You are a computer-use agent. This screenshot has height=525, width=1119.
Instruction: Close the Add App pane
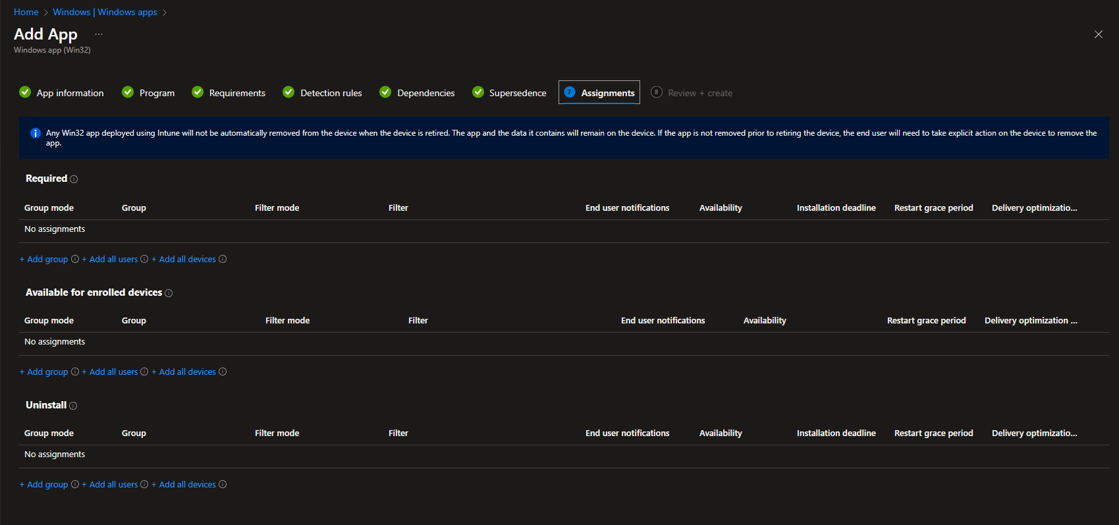[x=1098, y=34]
